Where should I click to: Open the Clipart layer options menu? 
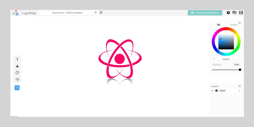[x=240, y=91]
